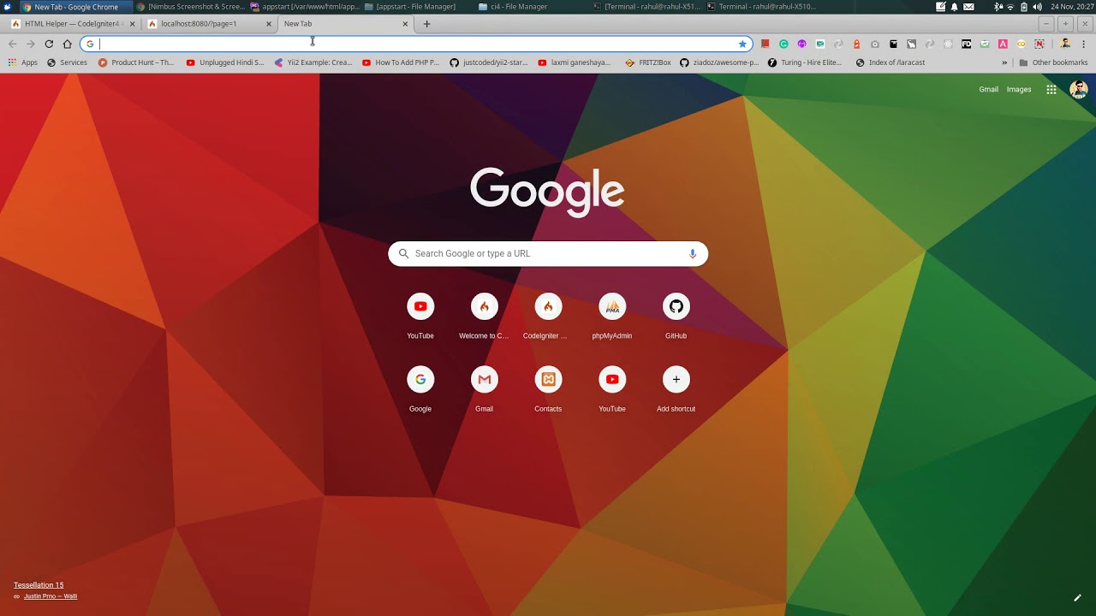Open the Services bookmark
The width and height of the screenshot is (1096, 616).
point(67,62)
